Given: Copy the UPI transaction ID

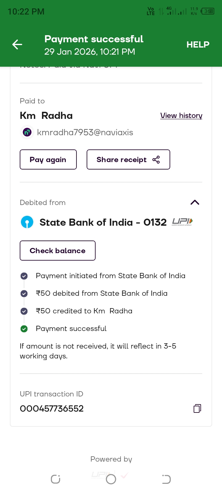Looking at the screenshot, I should point(197,408).
